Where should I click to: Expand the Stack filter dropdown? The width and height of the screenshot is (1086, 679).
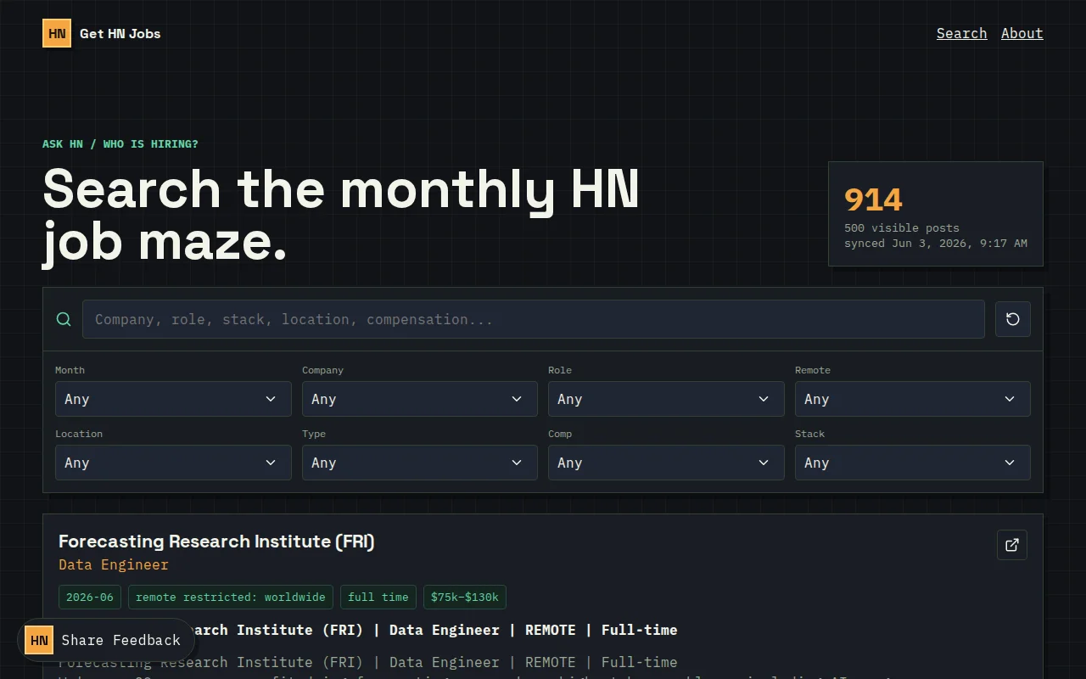point(913,463)
